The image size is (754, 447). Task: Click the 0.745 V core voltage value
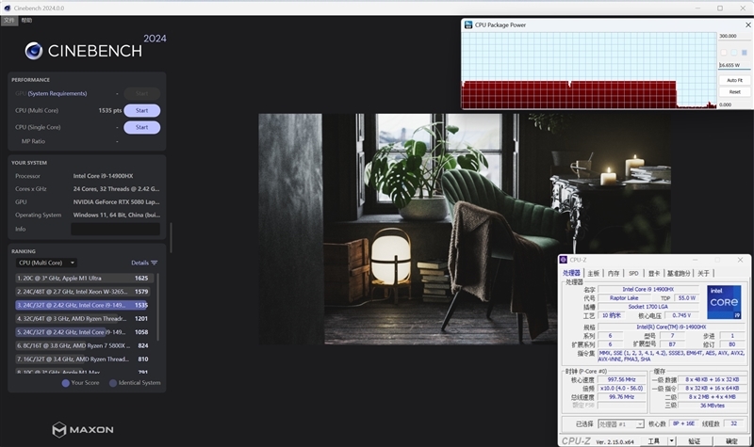click(x=681, y=315)
